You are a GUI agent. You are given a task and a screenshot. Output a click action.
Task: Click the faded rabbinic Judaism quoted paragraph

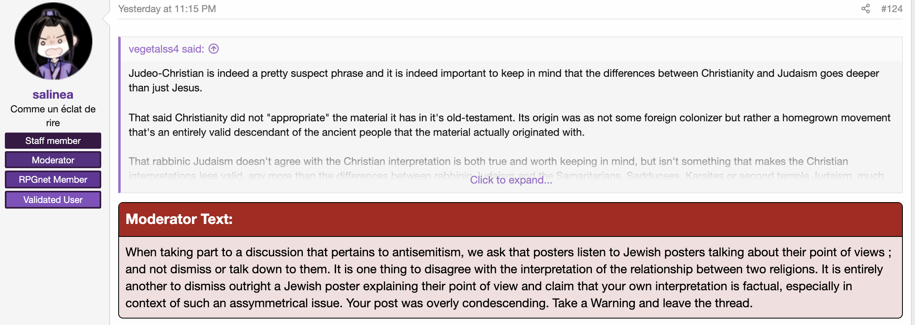pyautogui.click(x=506, y=168)
